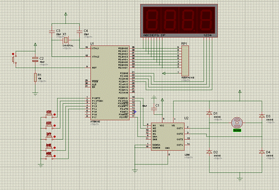Click capacitor C4 symbol
Viewport: 279px width, 190px height.
point(79,32)
